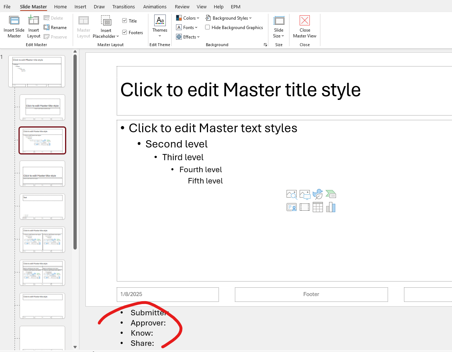Select the title only layout thumbnail
452x352 pixels.
pyautogui.click(x=42, y=306)
